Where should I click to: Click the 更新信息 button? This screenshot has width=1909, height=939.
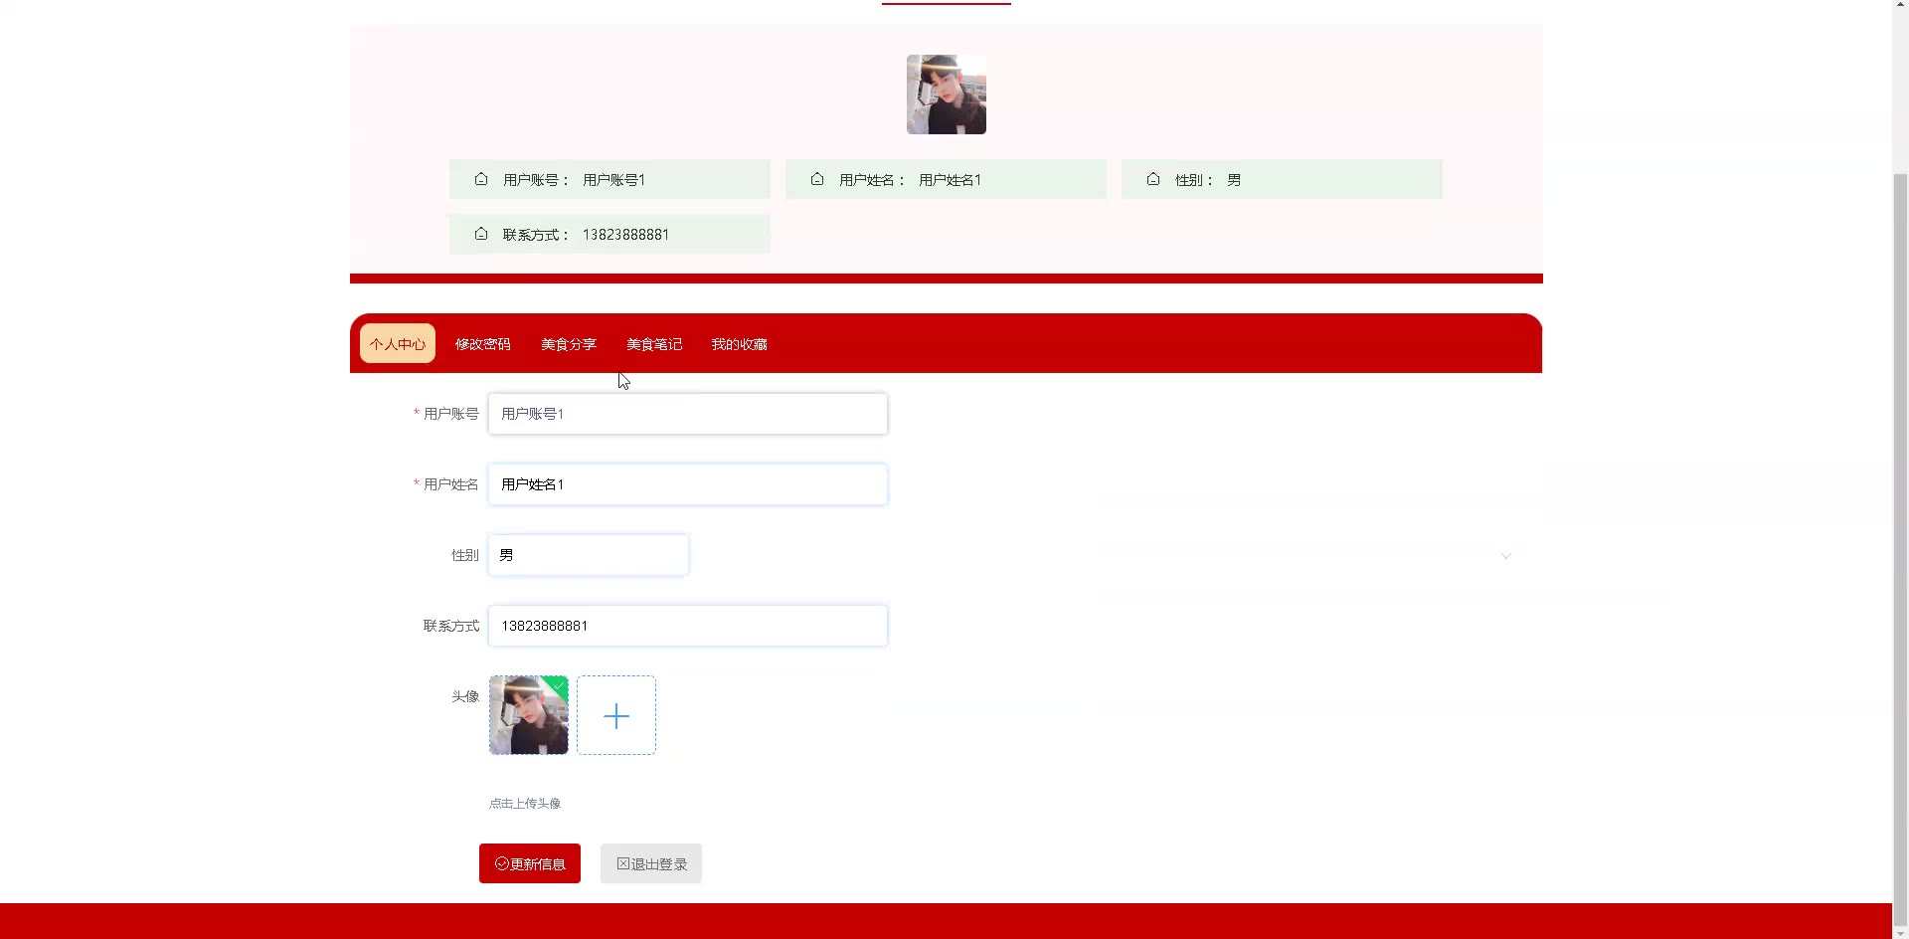coord(530,863)
